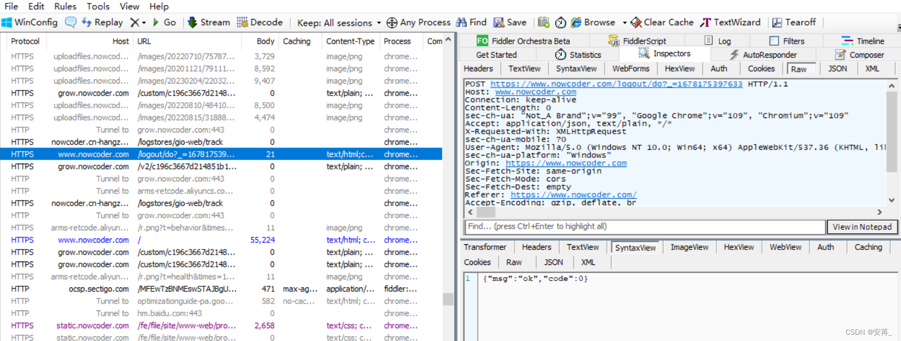
Task: Click the stopwatch timer icon in toolbar
Action: [561, 22]
